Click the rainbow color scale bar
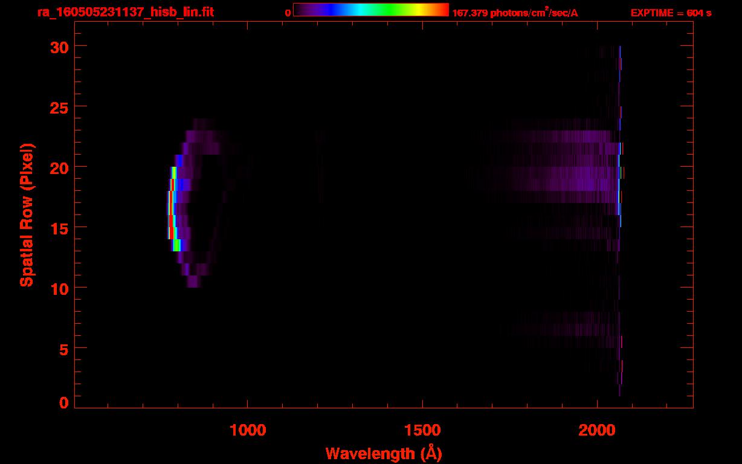 [x=370, y=10]
